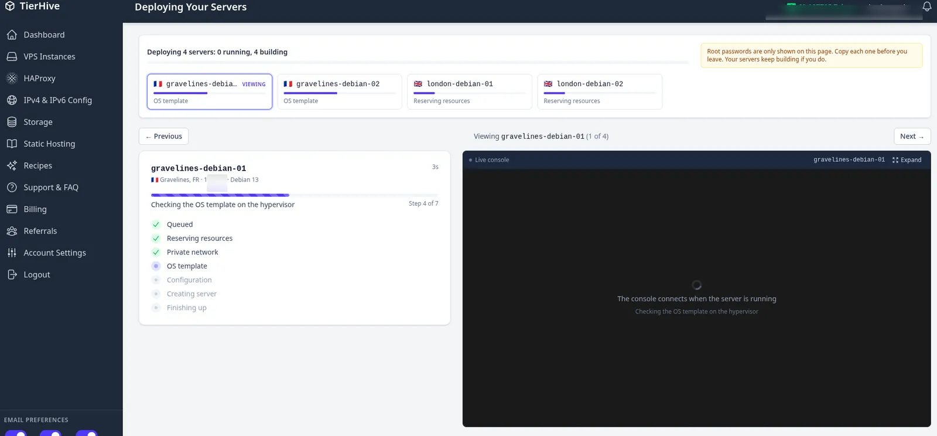This screenshot has width=937, height=436.
Task: Click the Private network step checkmark
Action: (156, 253)
